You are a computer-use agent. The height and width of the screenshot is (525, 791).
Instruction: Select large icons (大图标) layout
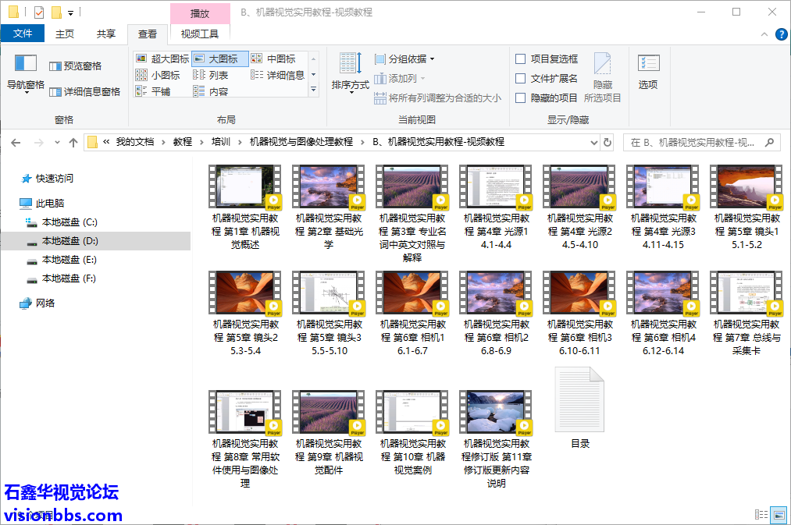coord(220,59)
